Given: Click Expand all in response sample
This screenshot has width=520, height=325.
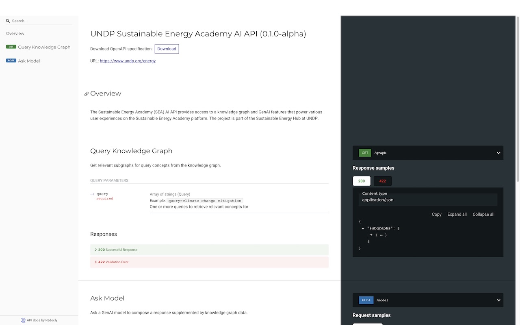Looking at the screenshot, I should tap(457, 214).
